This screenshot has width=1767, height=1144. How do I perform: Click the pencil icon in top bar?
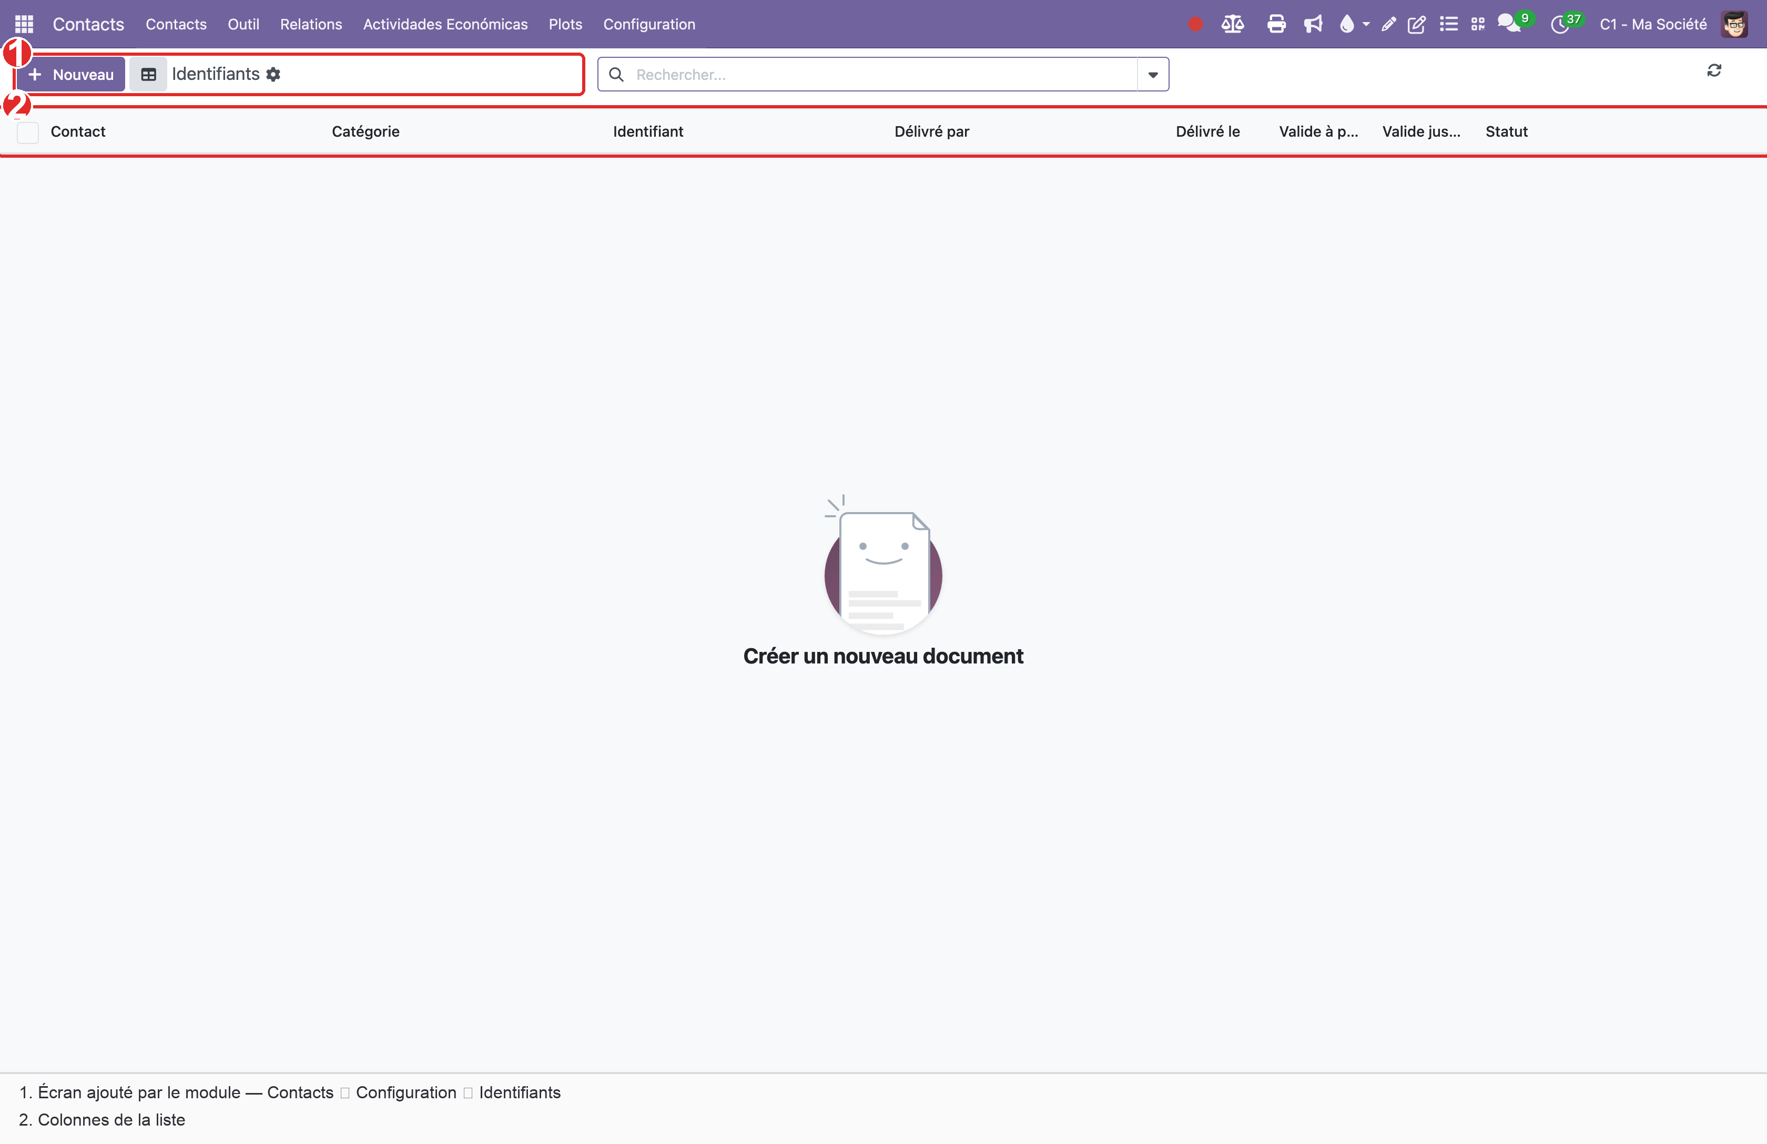point(1388,24)
